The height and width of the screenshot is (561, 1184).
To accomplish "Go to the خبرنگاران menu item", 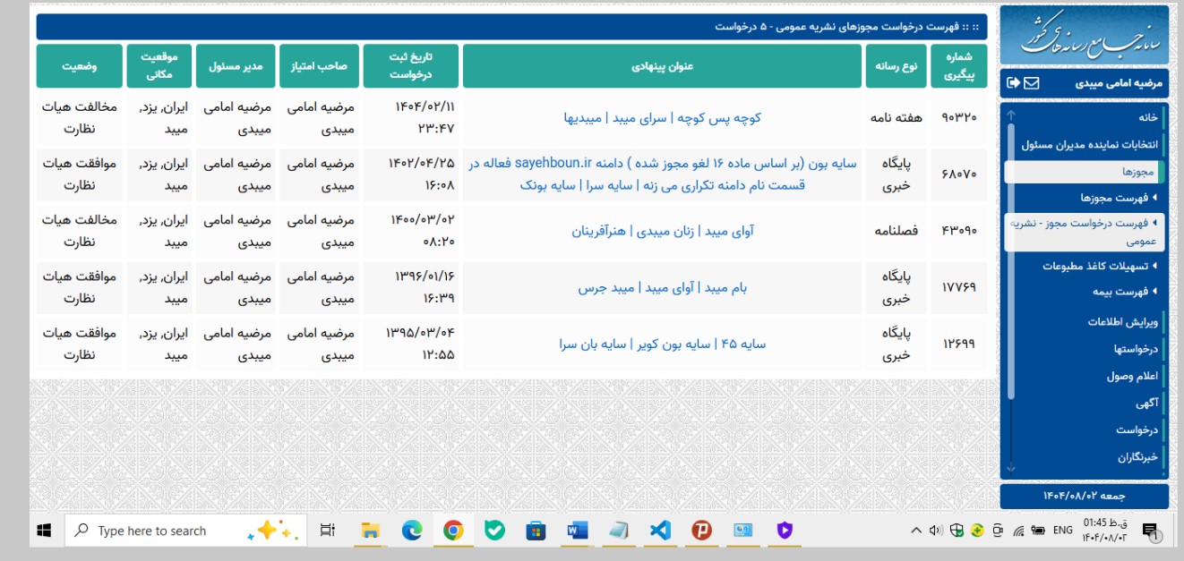I will click(1137, 457).
